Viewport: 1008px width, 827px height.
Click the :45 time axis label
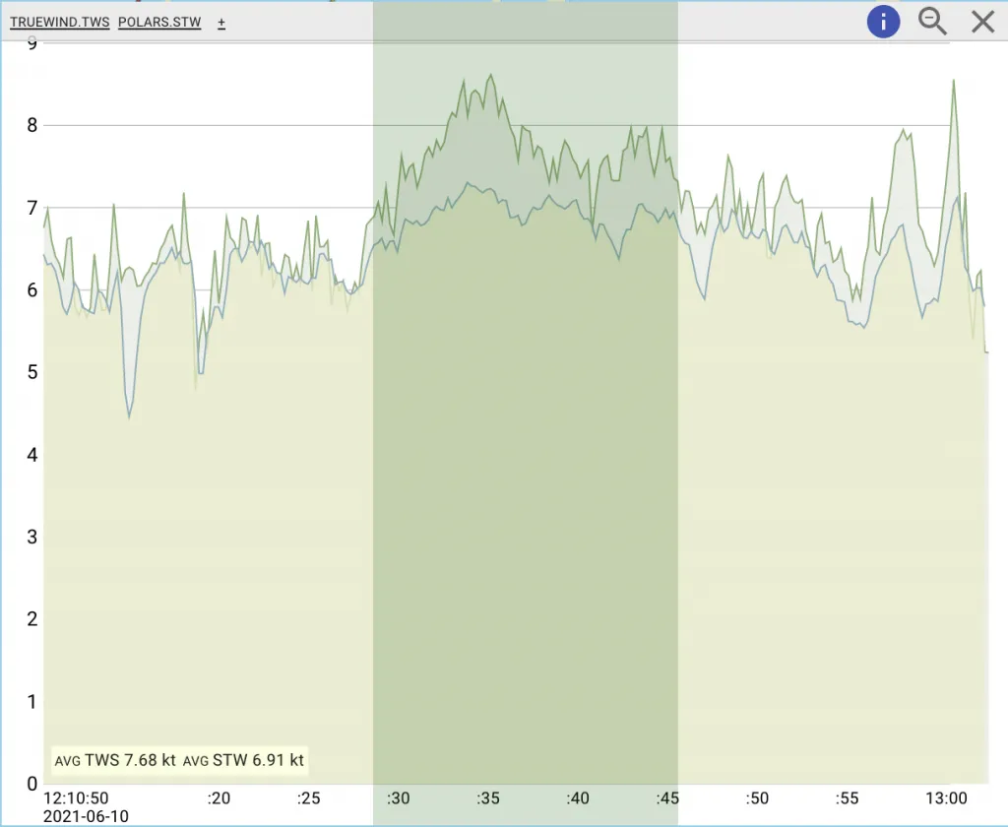[667, 797]
